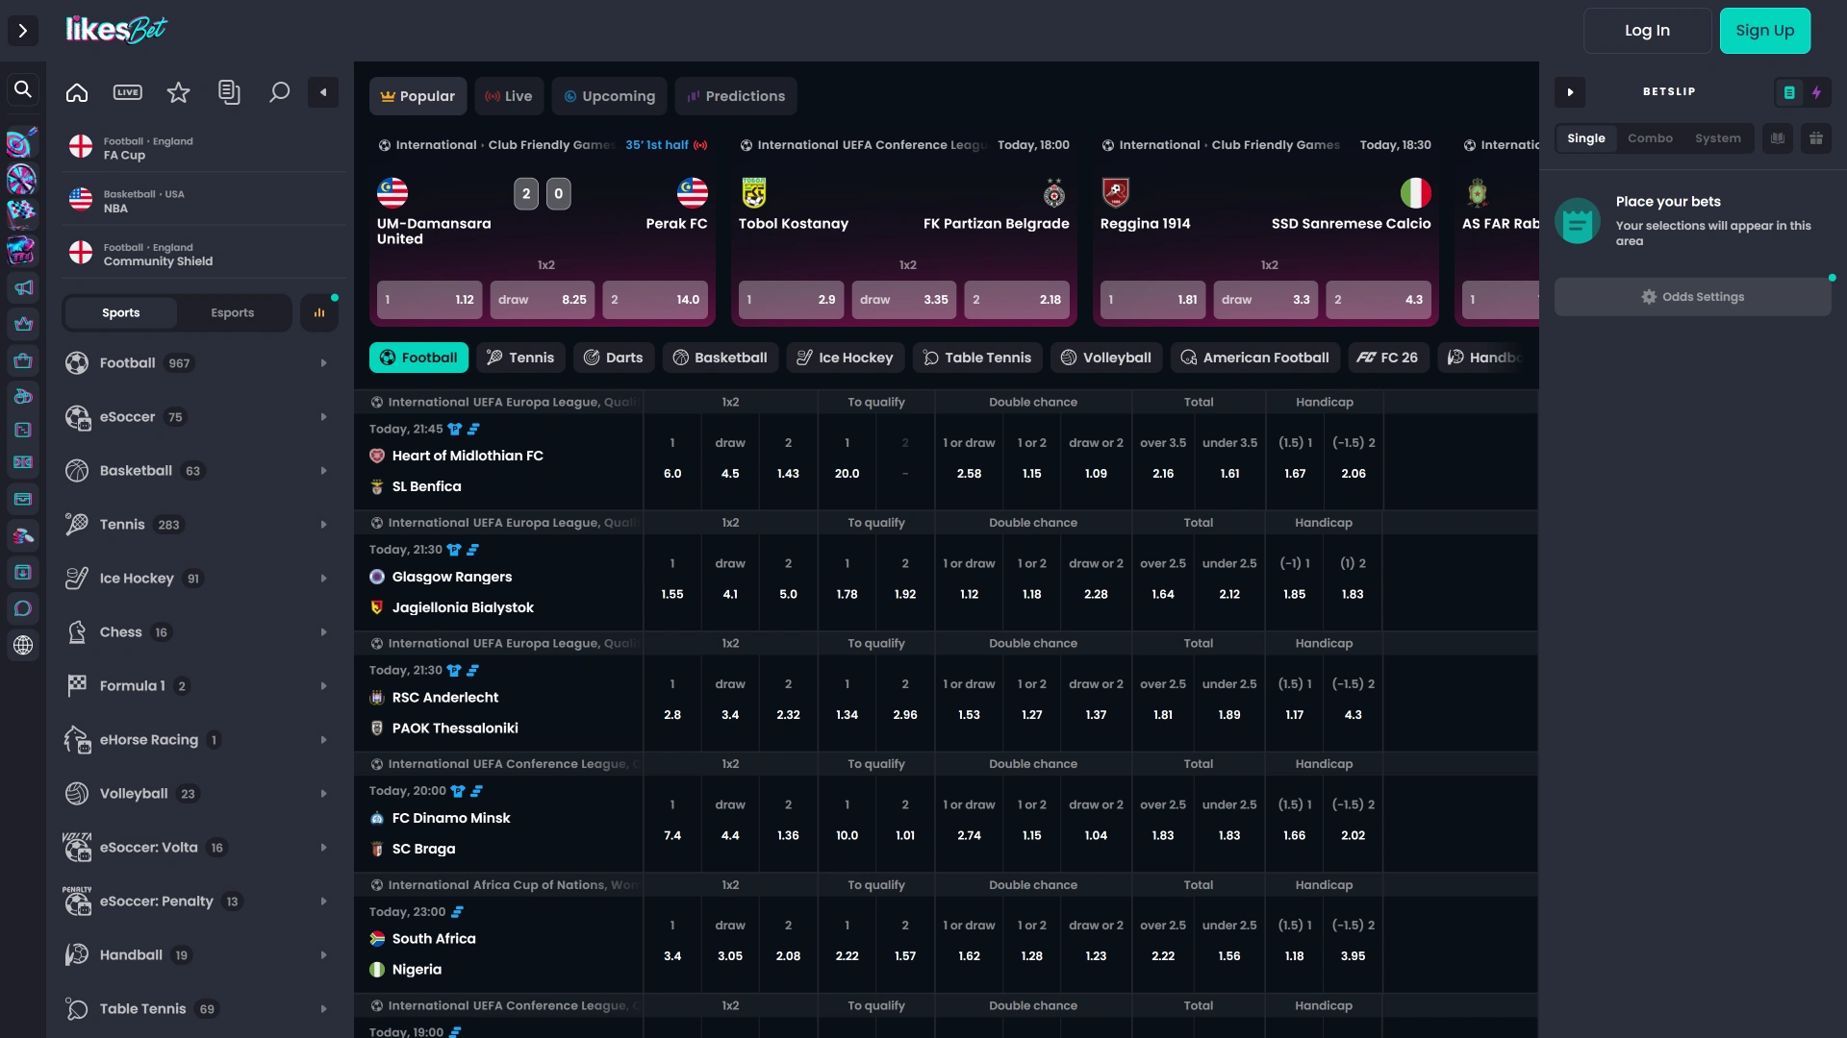This screenshot has width=1847, height=1038.
Task: Toggle standard betslip mode green icon
Action: point(1789,92)
